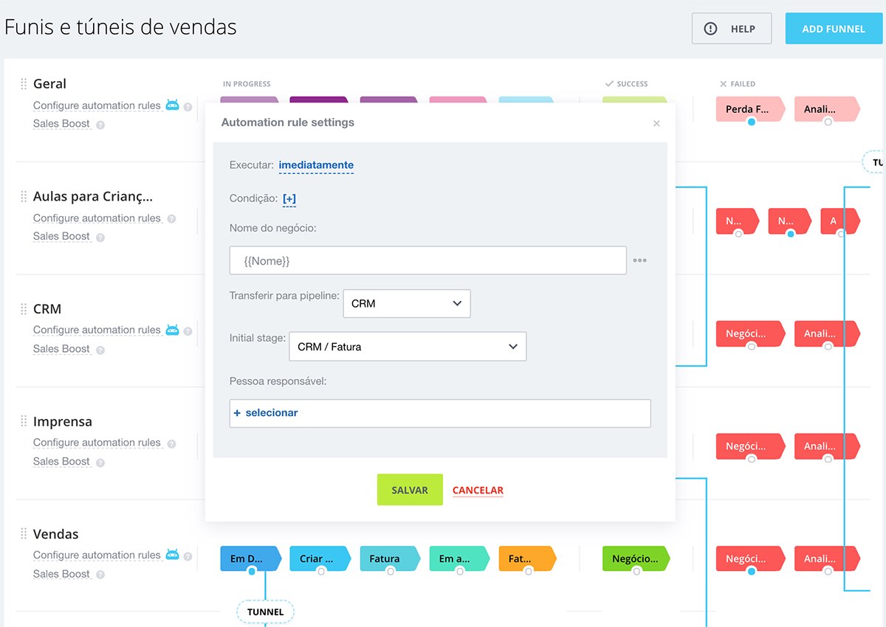Add a condition with the [+] link
Screen dimensions: 886x627
(x=289, y=198)
